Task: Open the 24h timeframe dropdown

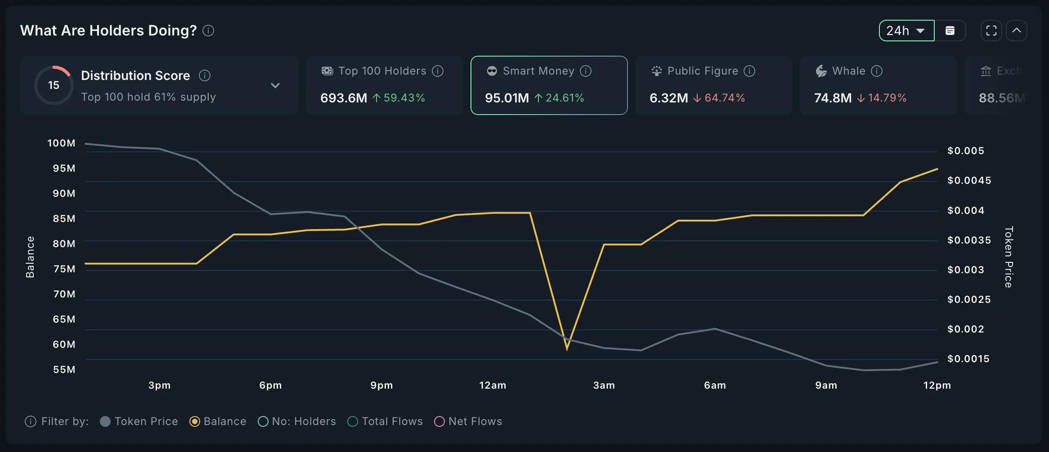Action: click(x=906, y=30)
